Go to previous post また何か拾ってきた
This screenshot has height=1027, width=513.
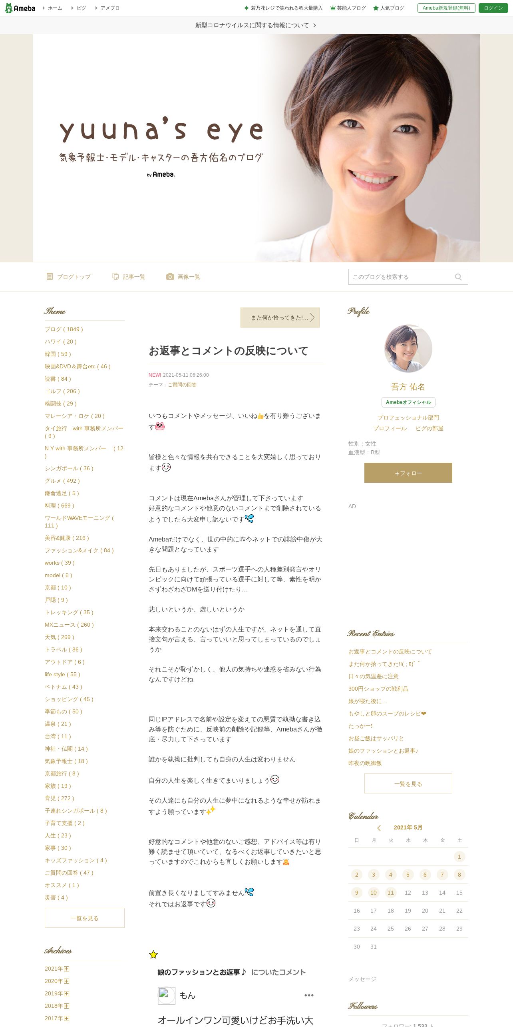280,318
